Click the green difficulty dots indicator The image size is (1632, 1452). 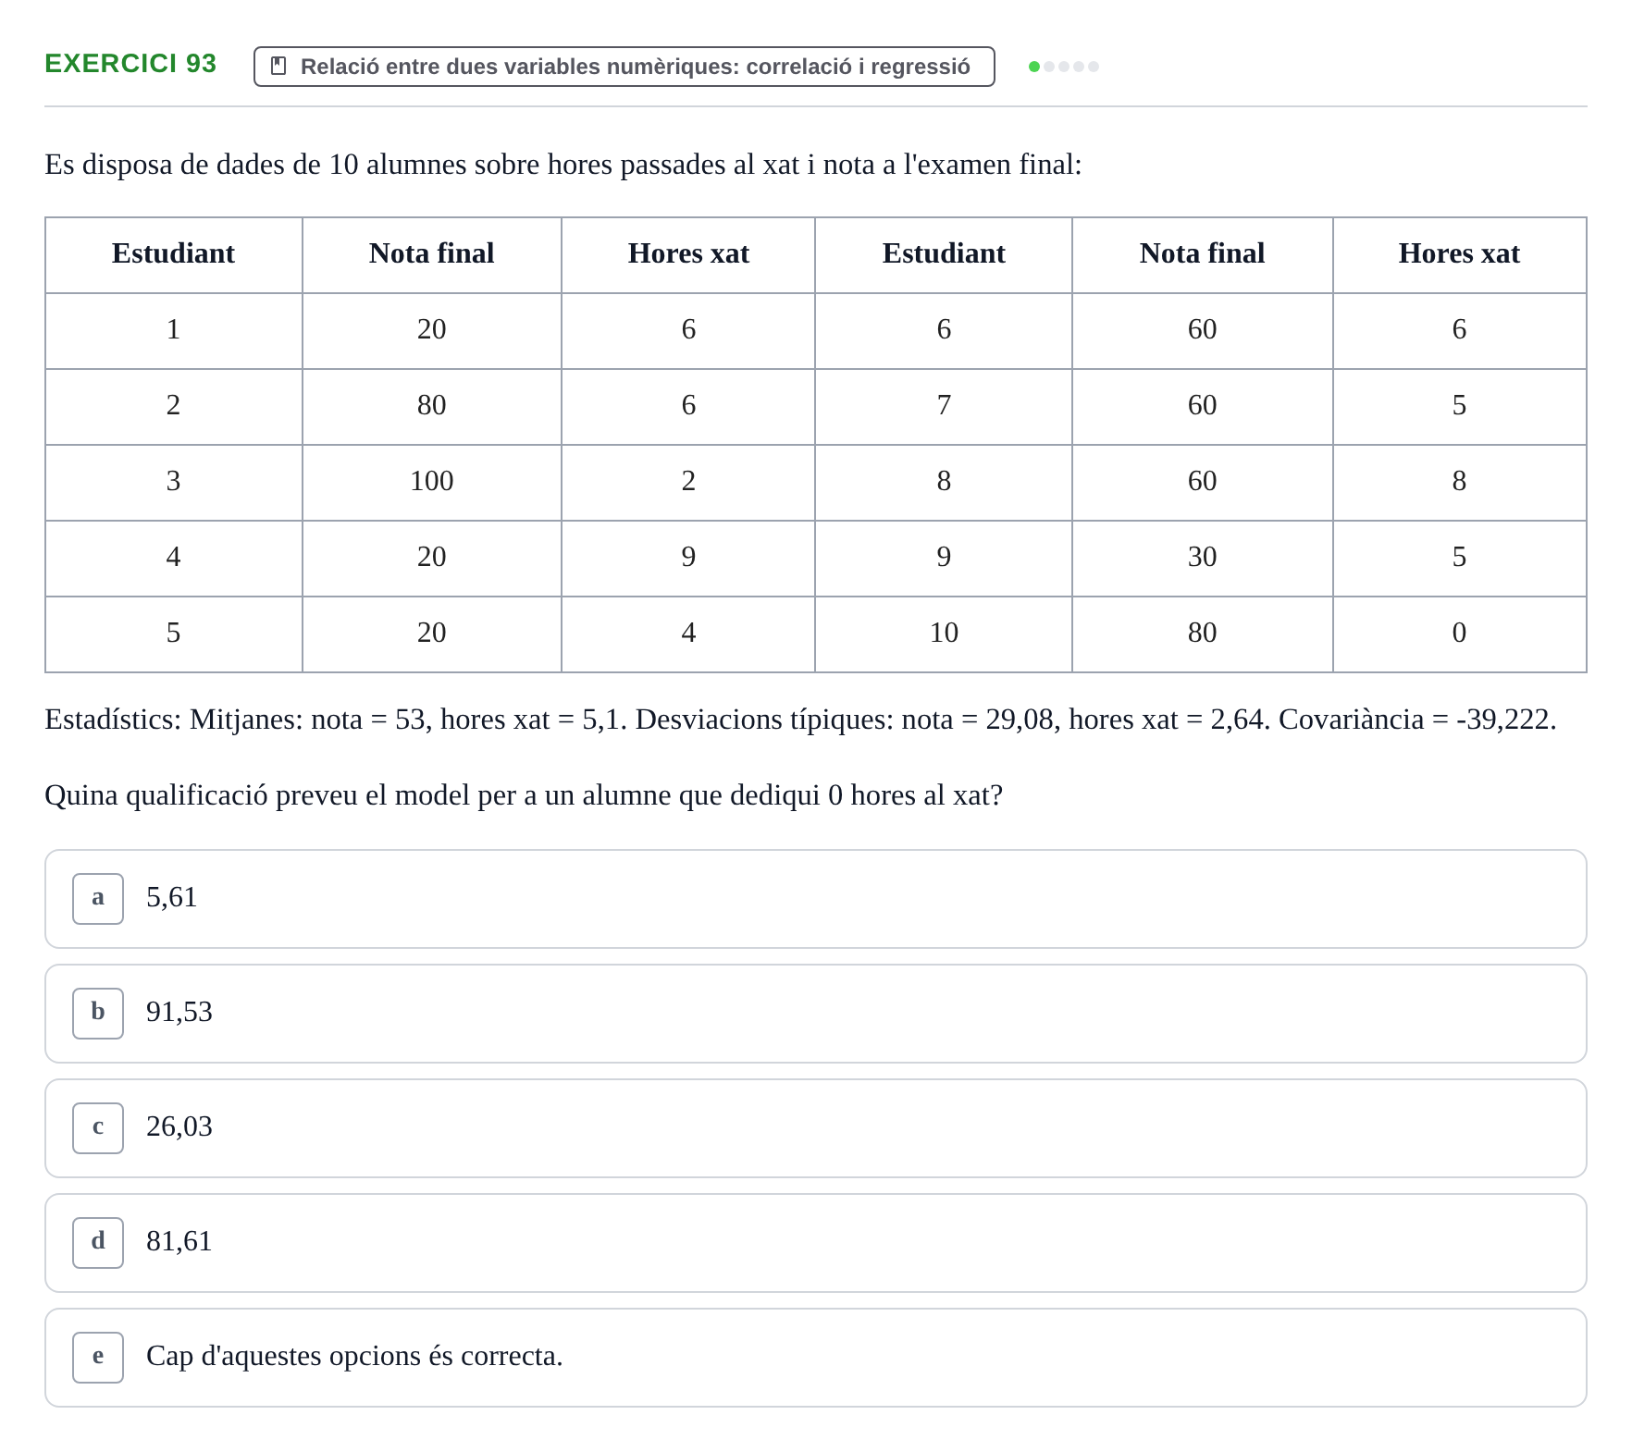tap(1063, 67)
